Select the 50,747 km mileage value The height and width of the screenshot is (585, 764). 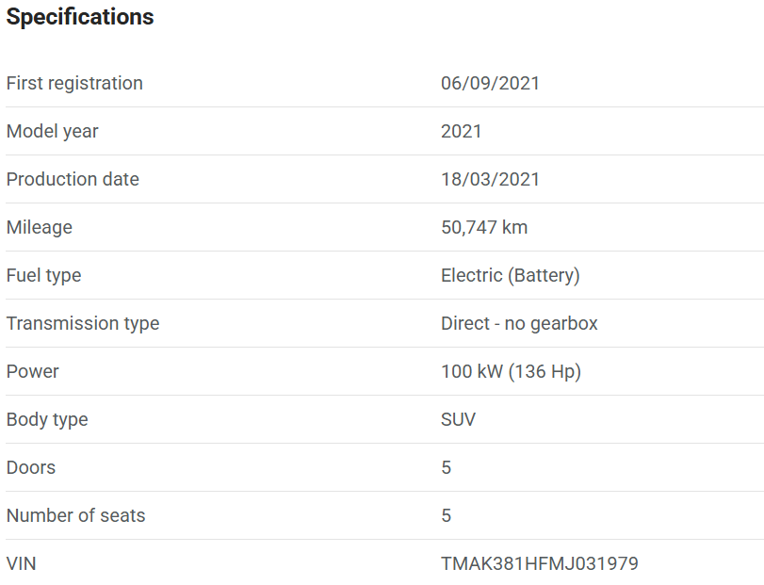tap(484, 227)
